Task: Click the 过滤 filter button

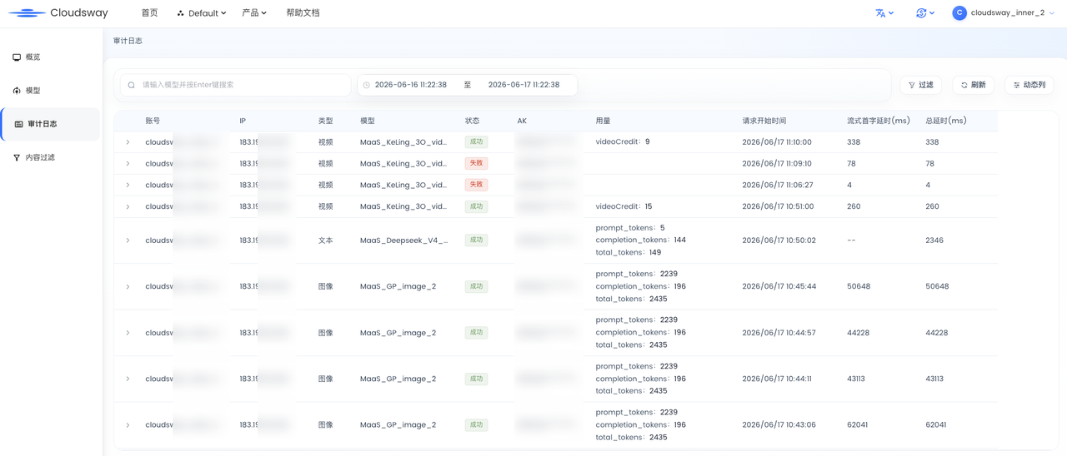Action: click(x=921, y=85)
